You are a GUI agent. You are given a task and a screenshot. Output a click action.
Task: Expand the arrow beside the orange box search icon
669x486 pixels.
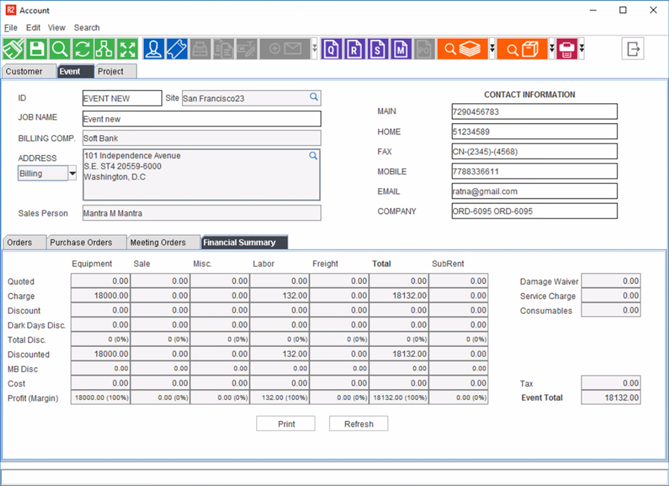tap(552, 49)
